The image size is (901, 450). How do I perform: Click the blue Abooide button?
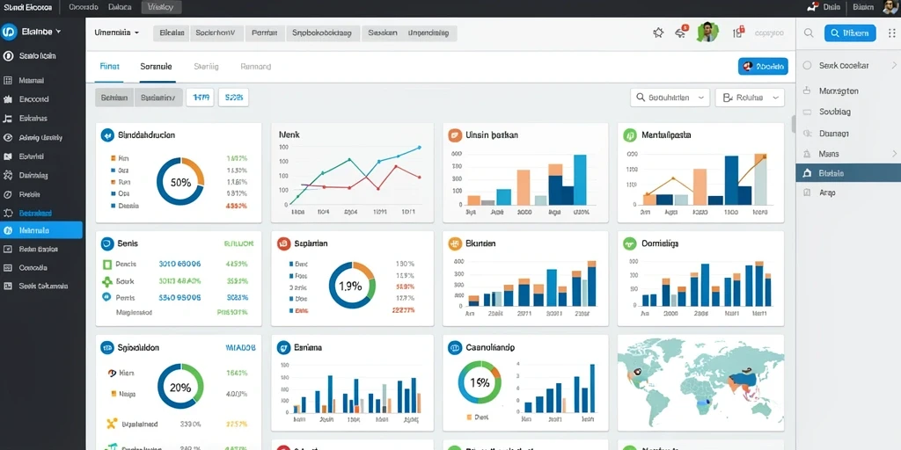tap(763, 67)
